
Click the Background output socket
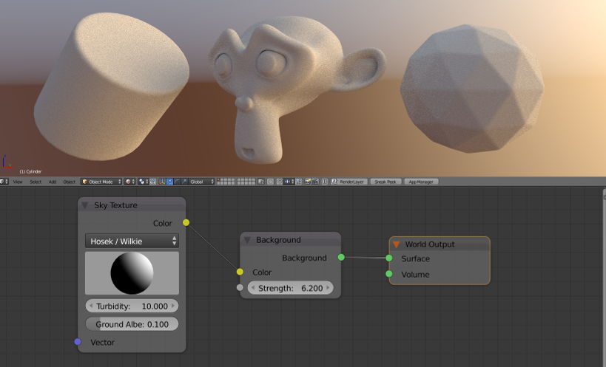click(341, 257)
